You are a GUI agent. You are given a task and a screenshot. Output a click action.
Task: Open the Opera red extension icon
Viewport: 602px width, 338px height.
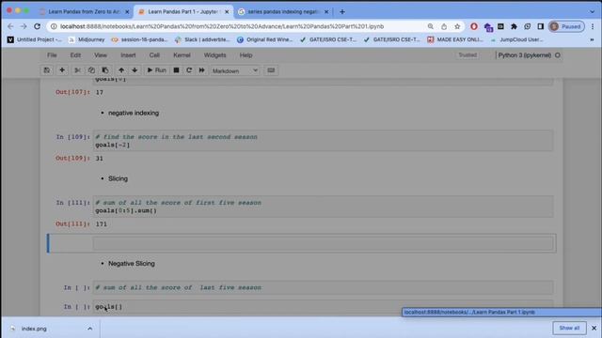[x=474, y=26]
